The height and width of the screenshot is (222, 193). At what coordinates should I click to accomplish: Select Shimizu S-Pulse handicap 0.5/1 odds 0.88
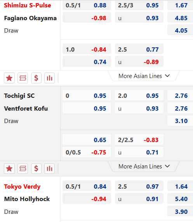click(87, 5)
